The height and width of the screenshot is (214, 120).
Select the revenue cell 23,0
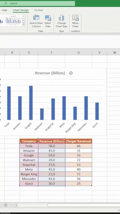pyautogui.click(x=52, y=174)
